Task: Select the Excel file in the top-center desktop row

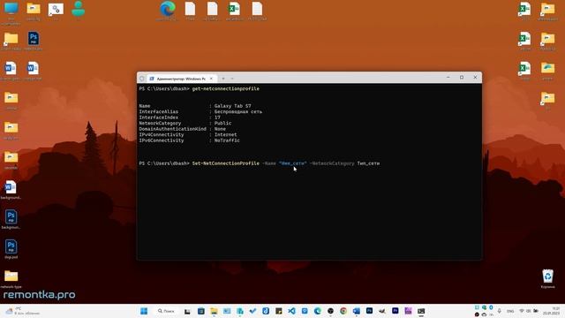Action: pyautogui.click(x=234, y=11)
